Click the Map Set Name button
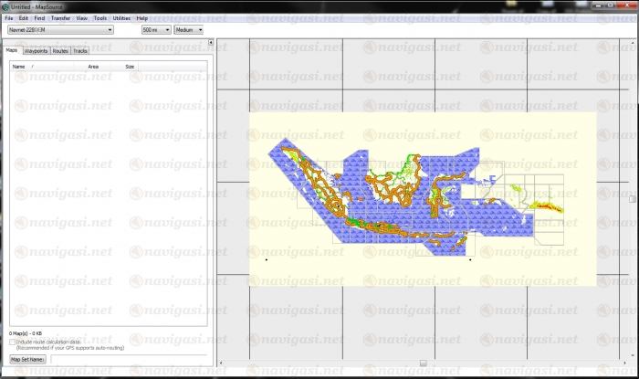Viewport: 639px width, 379px height. pyautogui.click(x=28, y=360)
